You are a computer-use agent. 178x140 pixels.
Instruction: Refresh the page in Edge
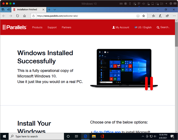[17, 16]
